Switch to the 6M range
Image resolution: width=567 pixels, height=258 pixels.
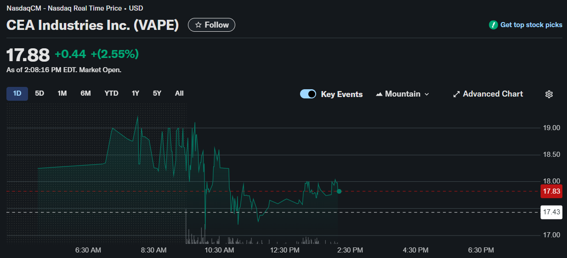tap(85, 93)
